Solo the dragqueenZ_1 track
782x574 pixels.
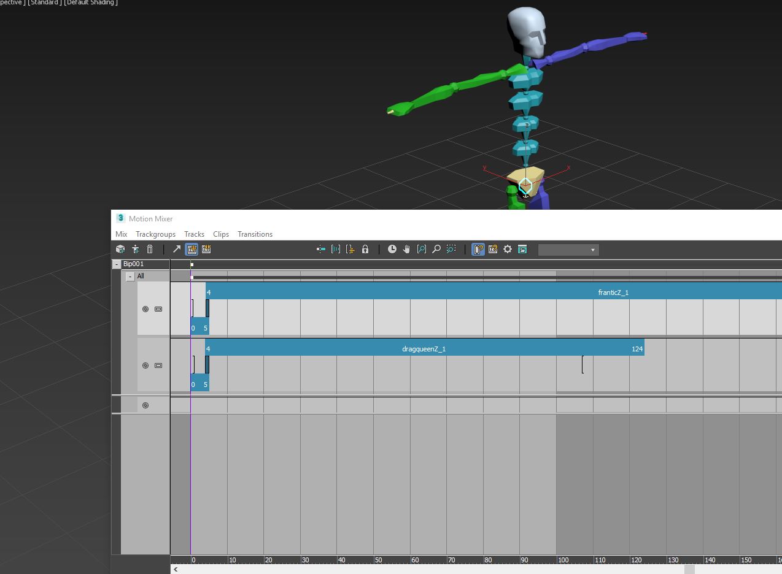(x=158, y=365)
